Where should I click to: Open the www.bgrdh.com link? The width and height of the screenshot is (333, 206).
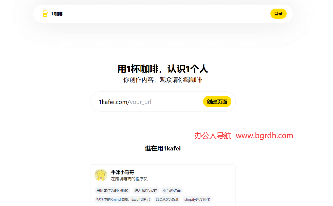click(x=264, y=136)
